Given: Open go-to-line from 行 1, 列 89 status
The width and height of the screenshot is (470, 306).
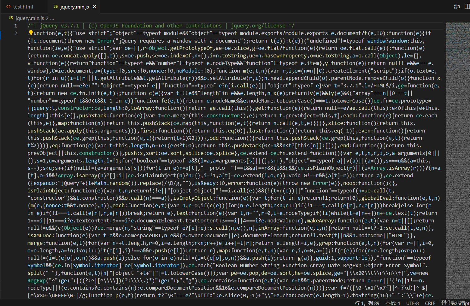Looking at the screenshot, I should (367, 303).
